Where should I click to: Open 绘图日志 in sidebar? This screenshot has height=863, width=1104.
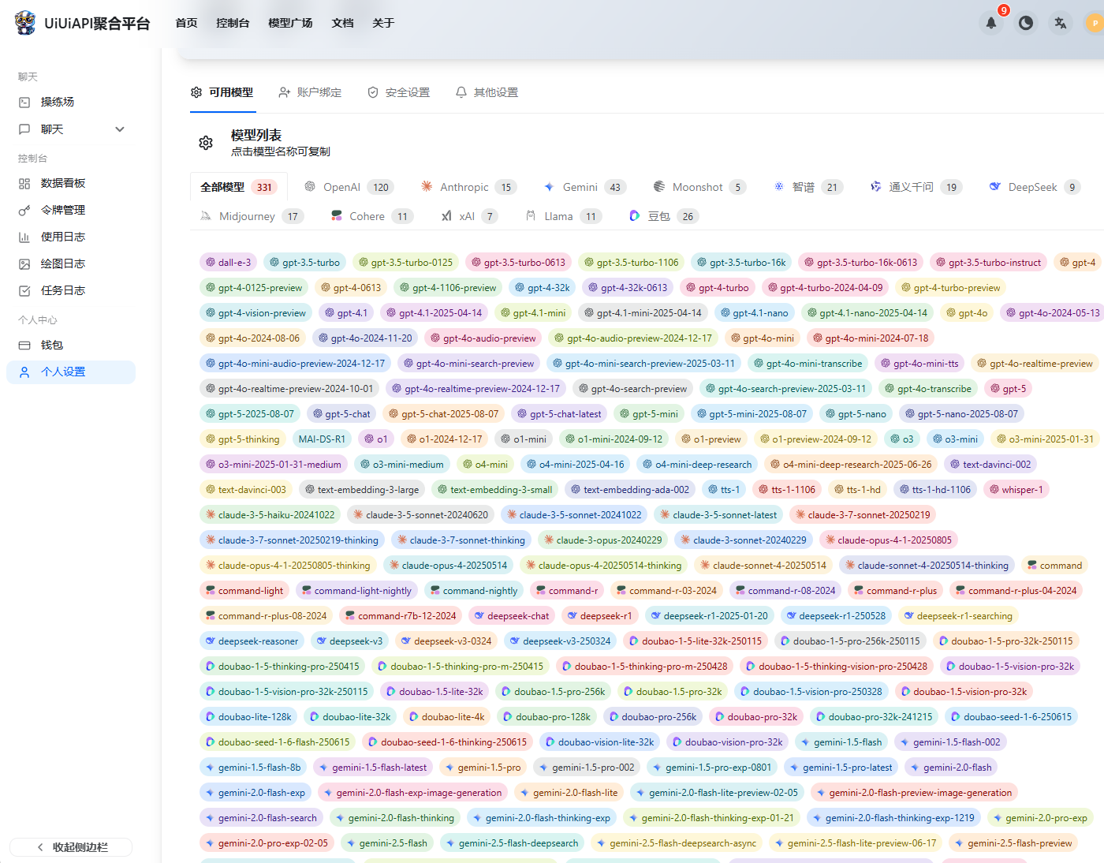click(71, 263)
